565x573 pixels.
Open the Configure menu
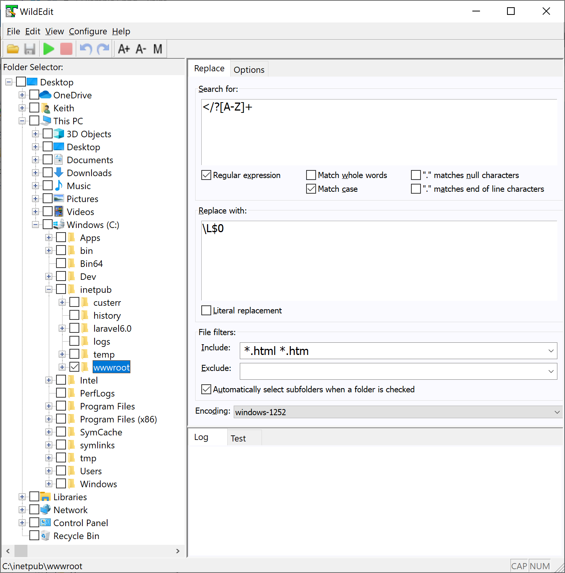click(88, 31)
